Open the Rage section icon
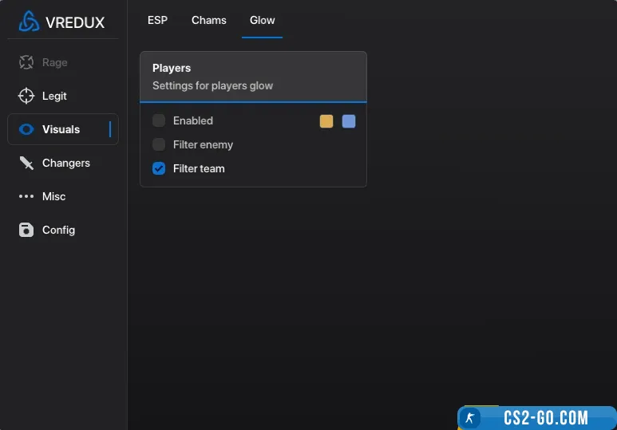 point(26,62)
